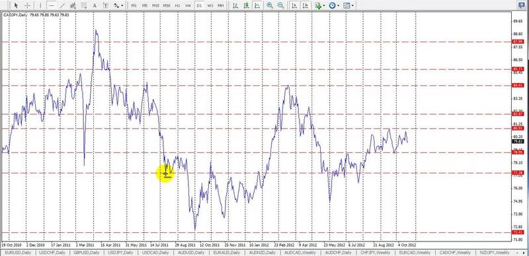Select the text label tool
529x256 pixels.
106,5
